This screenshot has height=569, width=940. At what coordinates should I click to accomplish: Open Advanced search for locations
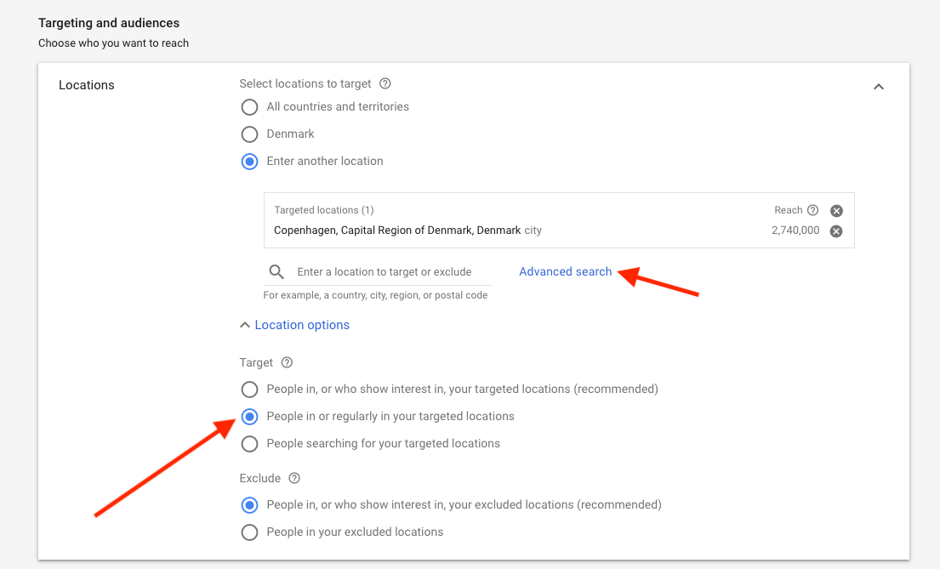click(x=565, y=271)
